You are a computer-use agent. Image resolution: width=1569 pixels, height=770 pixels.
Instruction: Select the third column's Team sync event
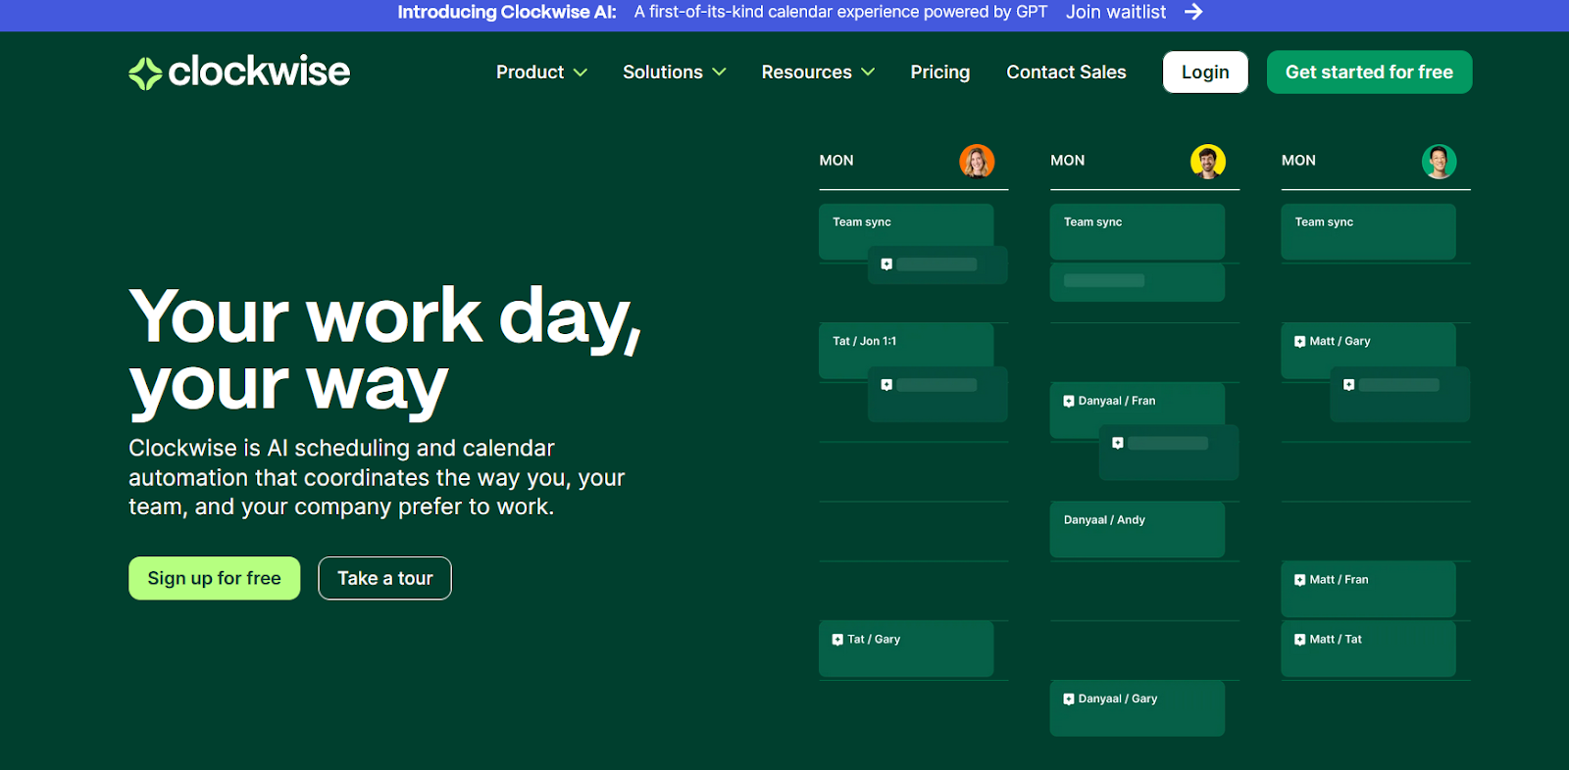click(x=1369, y=231)
